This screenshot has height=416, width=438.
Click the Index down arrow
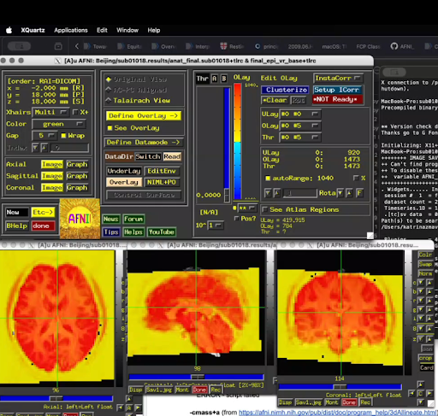35,148
